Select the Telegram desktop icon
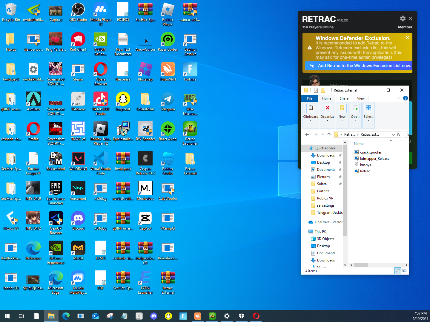The height and width of the screenshot is (322, 430). pyautogui.click(x=168, y=102)
